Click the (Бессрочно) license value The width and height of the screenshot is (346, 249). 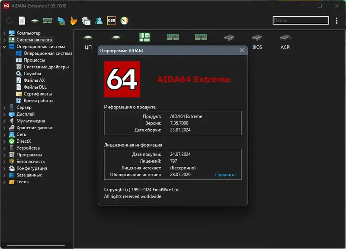(183, 168)
